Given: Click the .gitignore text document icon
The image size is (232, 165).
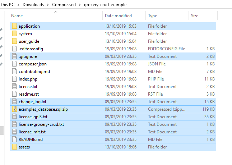Looking at the screenshot, I should tap(14, 56).
